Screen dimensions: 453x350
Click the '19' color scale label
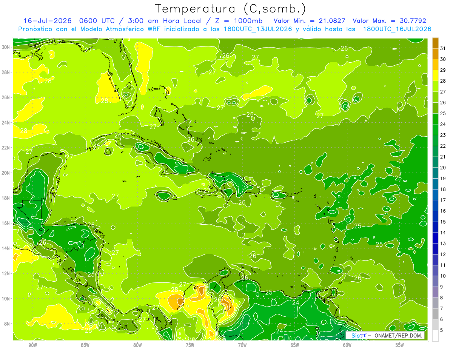click(x=443, y=179)
